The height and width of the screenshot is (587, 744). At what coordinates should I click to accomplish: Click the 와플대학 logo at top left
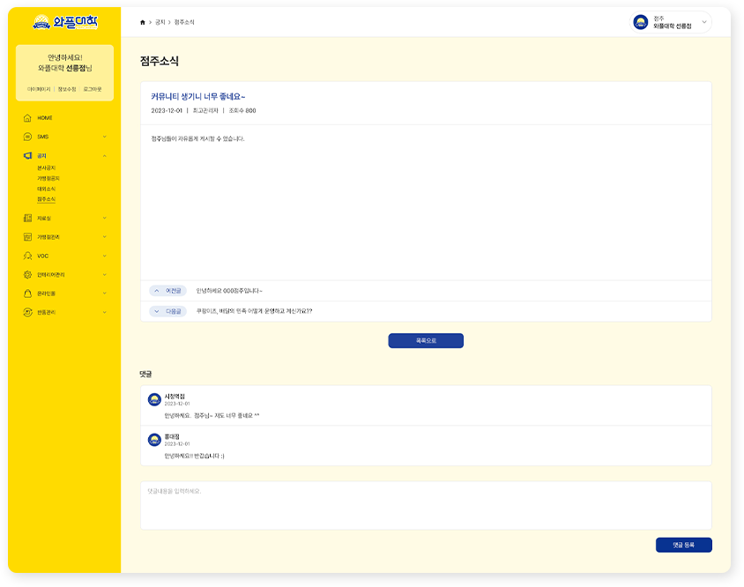coord(64,22)
